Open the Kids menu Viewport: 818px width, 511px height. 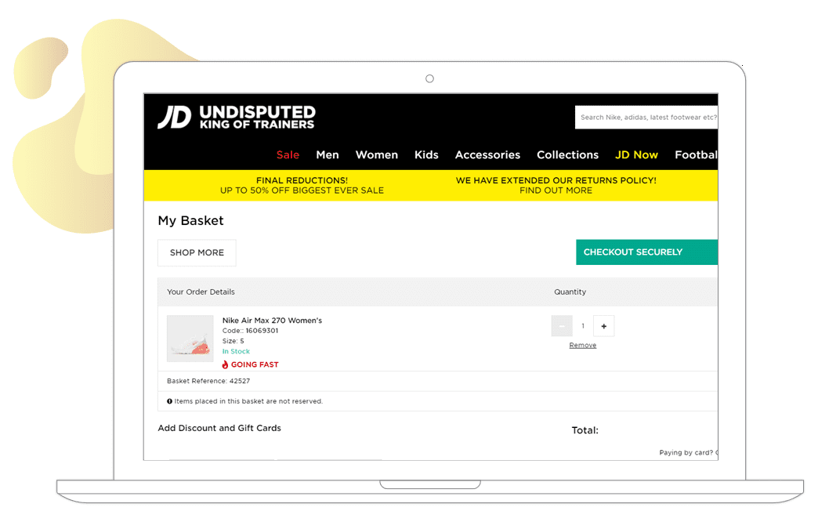426,155
